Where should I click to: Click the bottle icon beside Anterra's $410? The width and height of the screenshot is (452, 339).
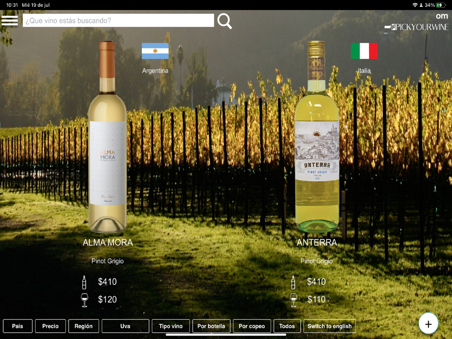pyautogui.click(x=293, y=282)
